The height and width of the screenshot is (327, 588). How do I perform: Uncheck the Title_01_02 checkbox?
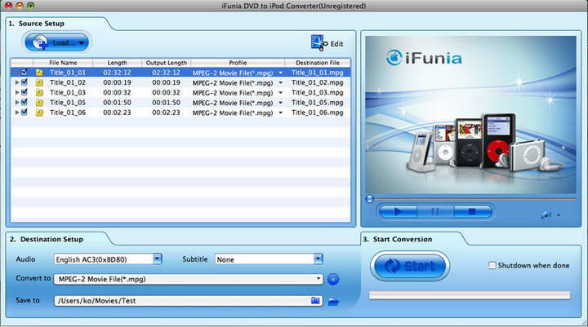[24, 82]
